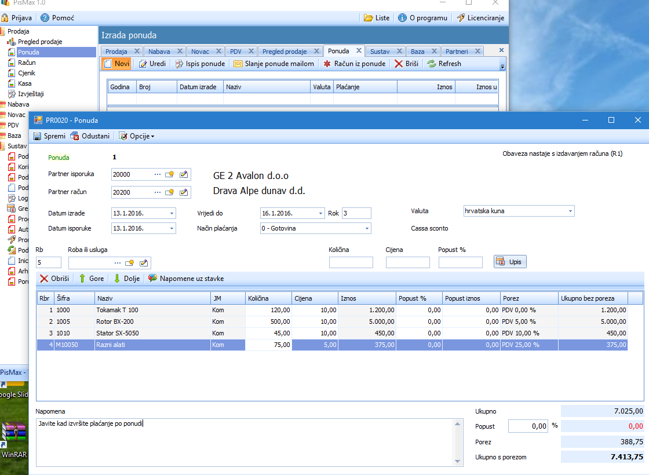Image resolution: width=649 pixels, height=475 pixels.
Task: Browse partners with Partner račun ellipsis
Action: [x=157, y=192]
